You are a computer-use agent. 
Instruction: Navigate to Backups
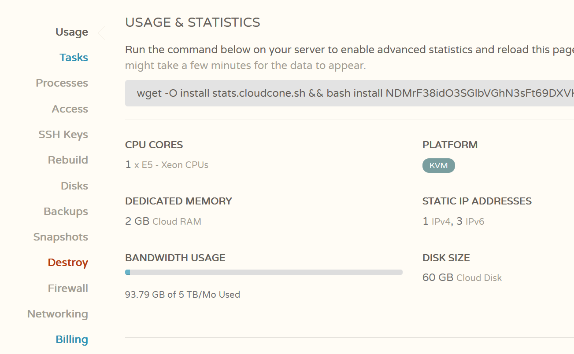[66, 212]
